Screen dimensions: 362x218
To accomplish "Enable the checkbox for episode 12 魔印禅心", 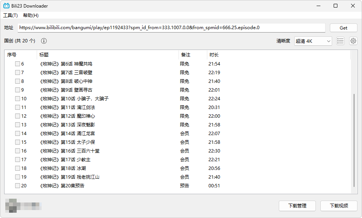I will (17, 116).
